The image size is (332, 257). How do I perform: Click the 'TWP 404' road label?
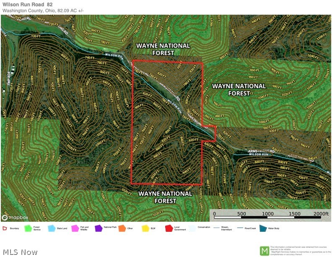[9, 79]
